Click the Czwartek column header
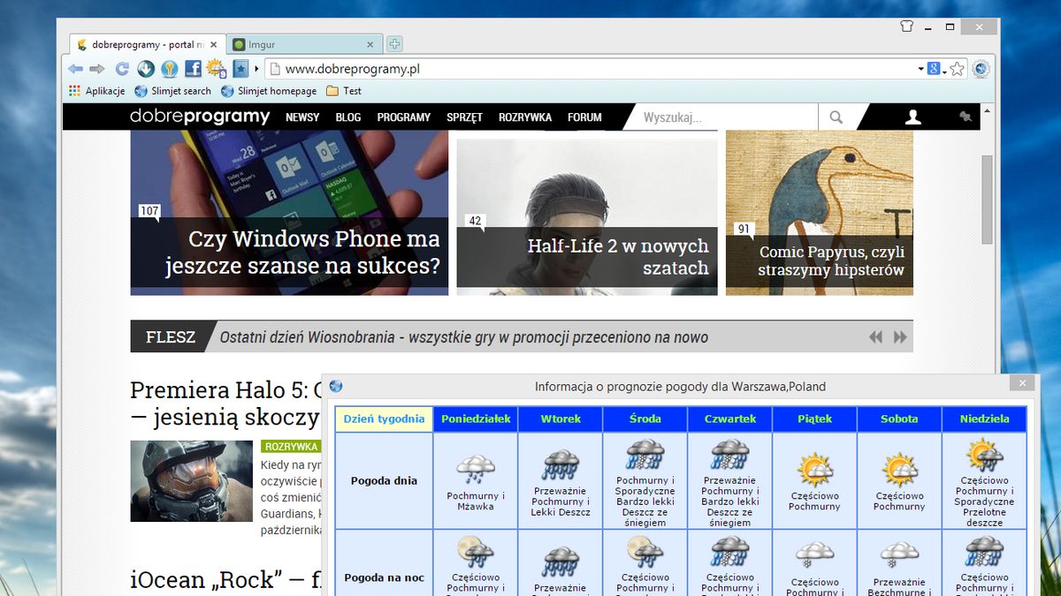Screen dimensions: 1061x596 (x=730, y=419)
